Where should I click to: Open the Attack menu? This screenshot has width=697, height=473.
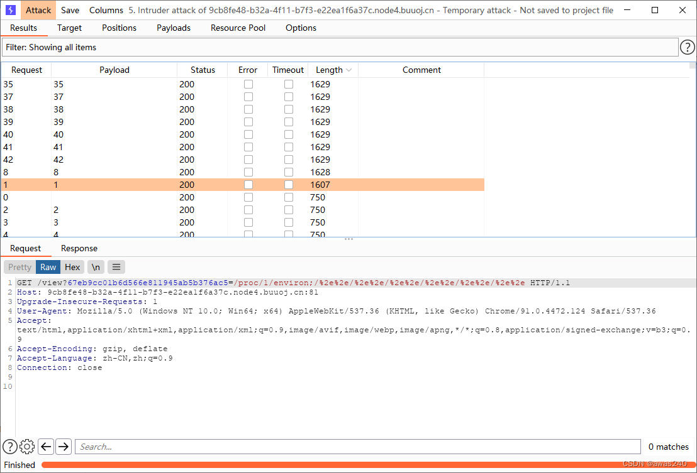[x=38, y=10]
